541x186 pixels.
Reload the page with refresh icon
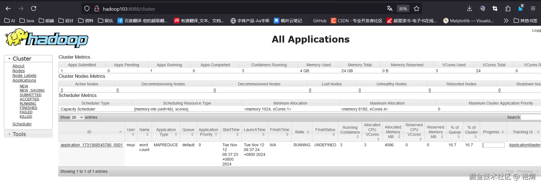point(34,8)
